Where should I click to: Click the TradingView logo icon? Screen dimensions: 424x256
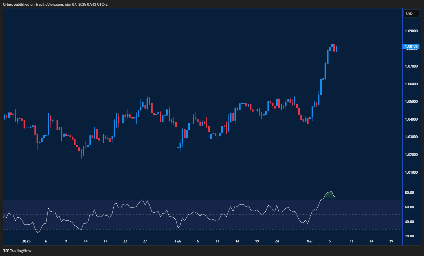[5, 251]
